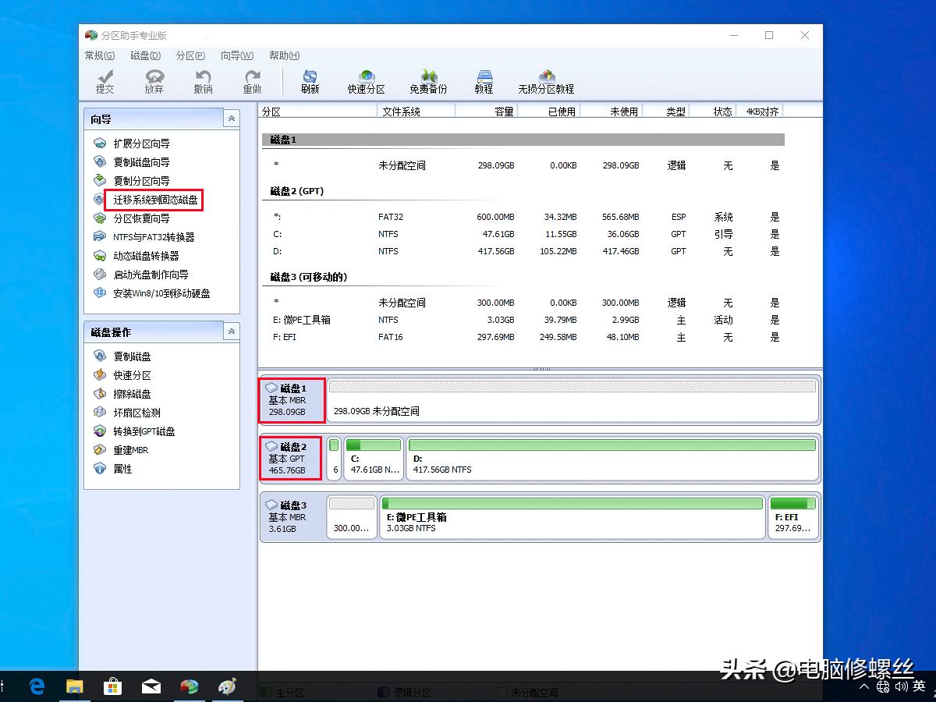
Task: Click the 转换到GPT磁盘 operation
Action: [144, 431]
